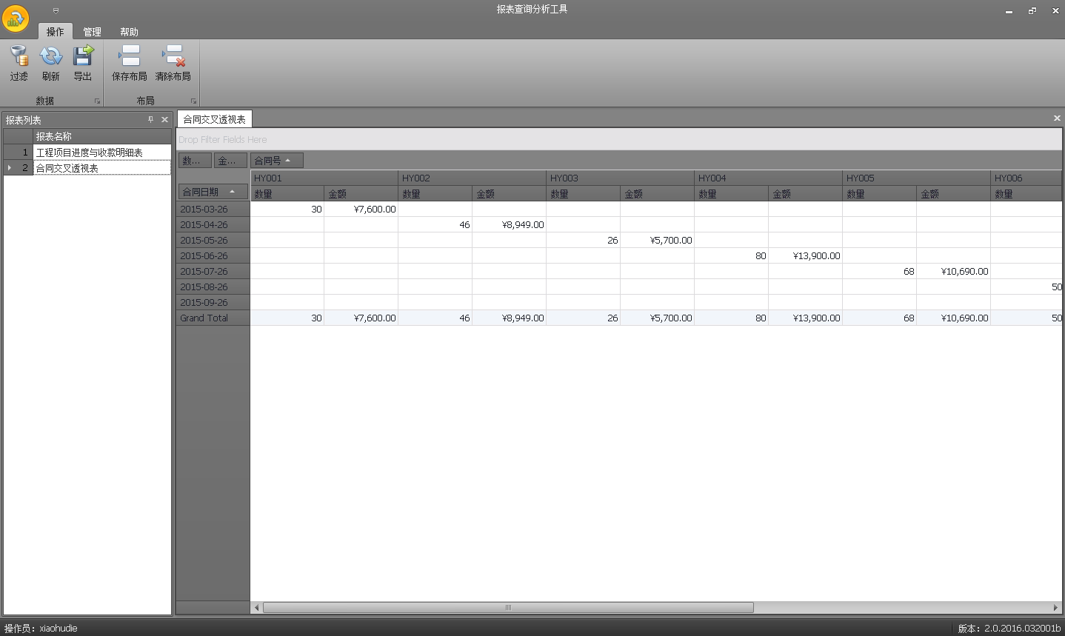Expand the 数据 group dialog launcher

pos(97,101)
